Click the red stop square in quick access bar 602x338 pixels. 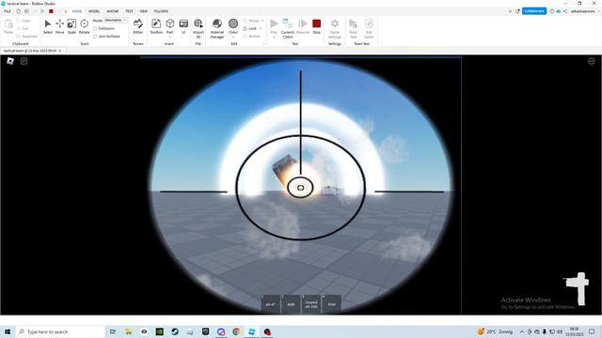coord(51,11)
